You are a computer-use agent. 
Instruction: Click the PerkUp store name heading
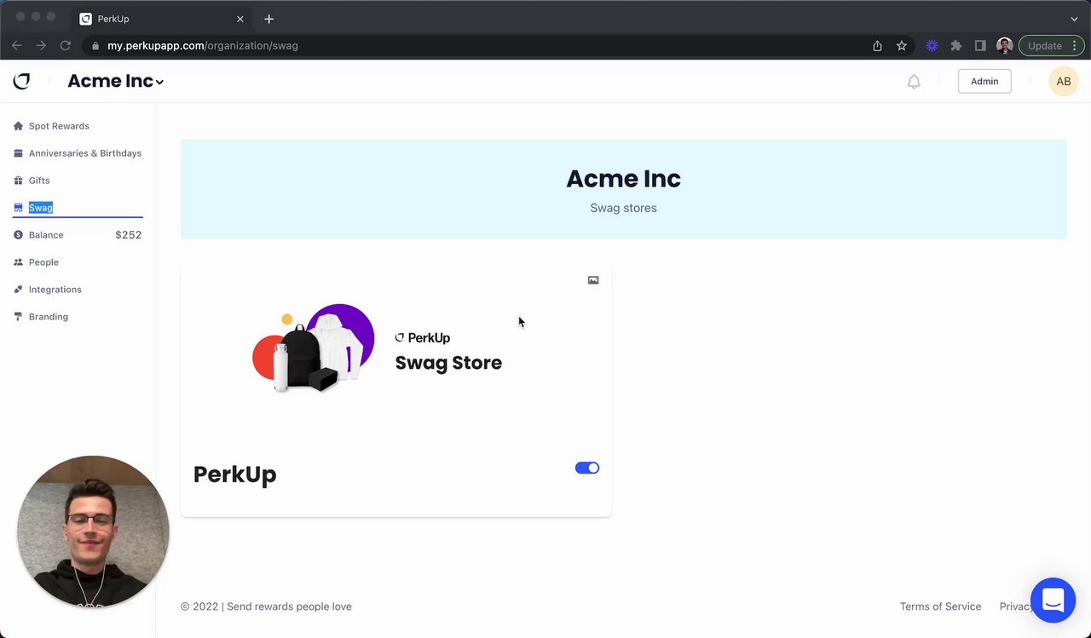234,474
